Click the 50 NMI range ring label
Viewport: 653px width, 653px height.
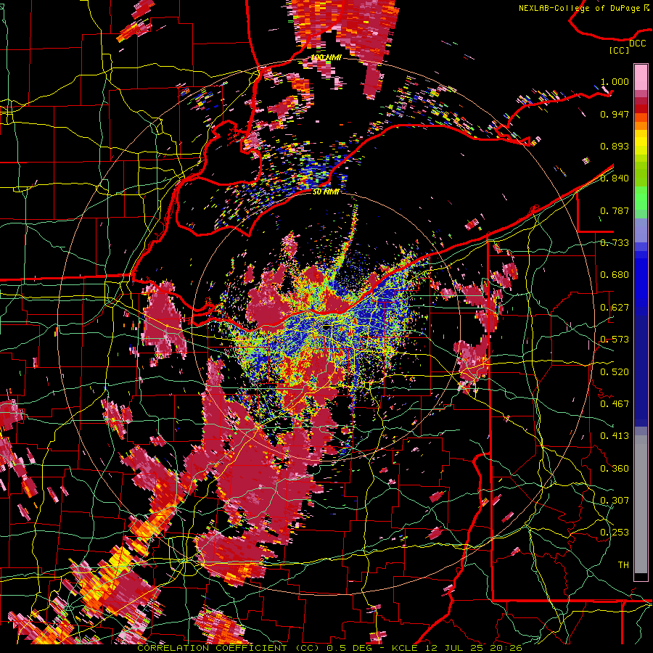(325, 192)
